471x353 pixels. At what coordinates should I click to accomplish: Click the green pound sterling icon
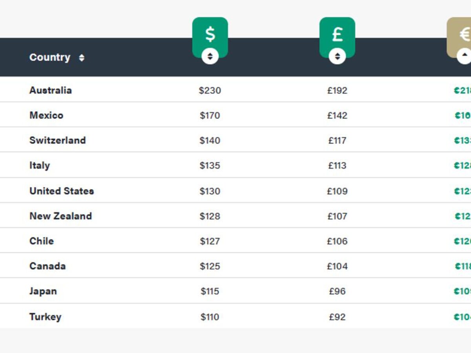click(x=337, y=35)
